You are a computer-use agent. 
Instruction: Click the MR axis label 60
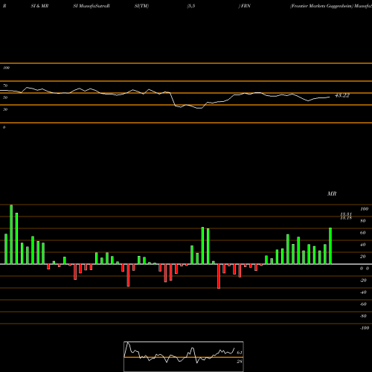[x=363, y=233]
